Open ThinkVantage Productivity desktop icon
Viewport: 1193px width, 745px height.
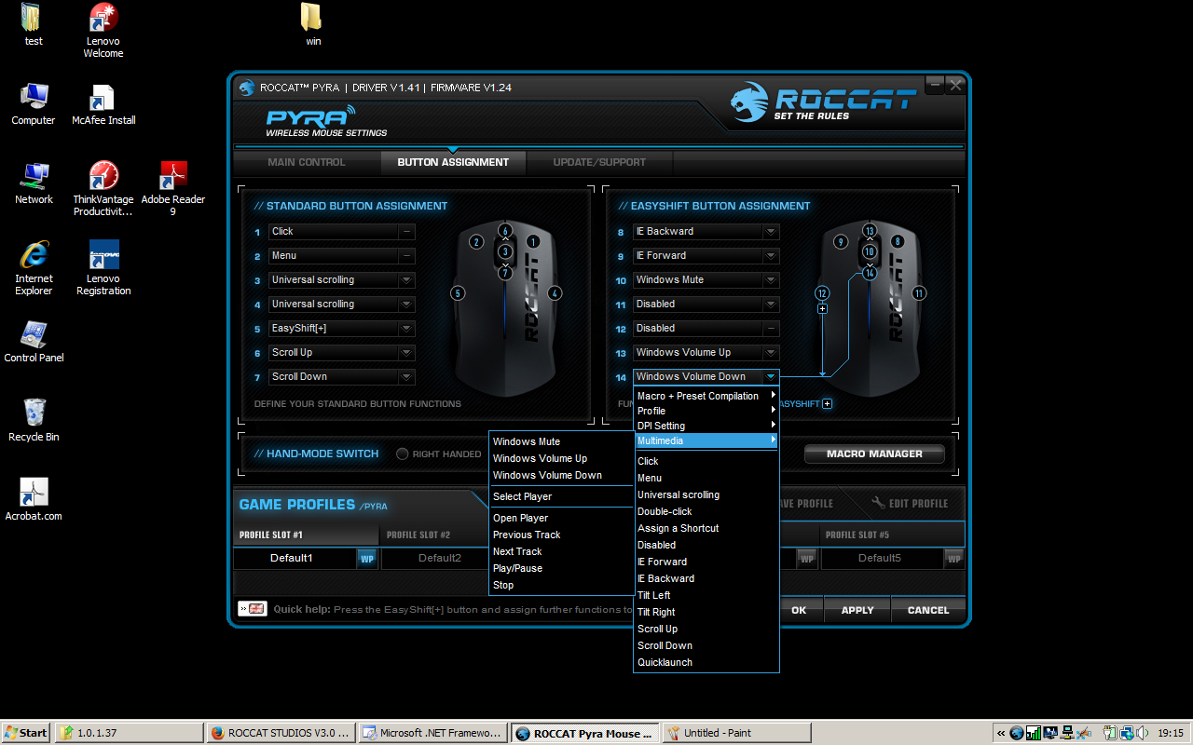click(x=103, y=189)
